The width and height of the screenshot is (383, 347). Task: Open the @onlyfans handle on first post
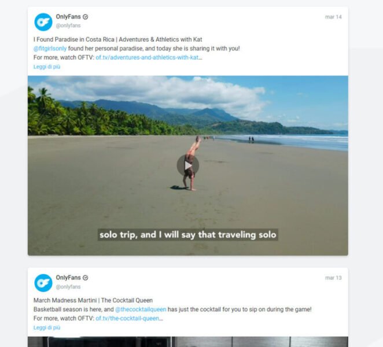[68, 25]
